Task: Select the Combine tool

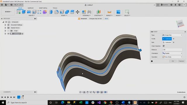Action: [67, 12]
